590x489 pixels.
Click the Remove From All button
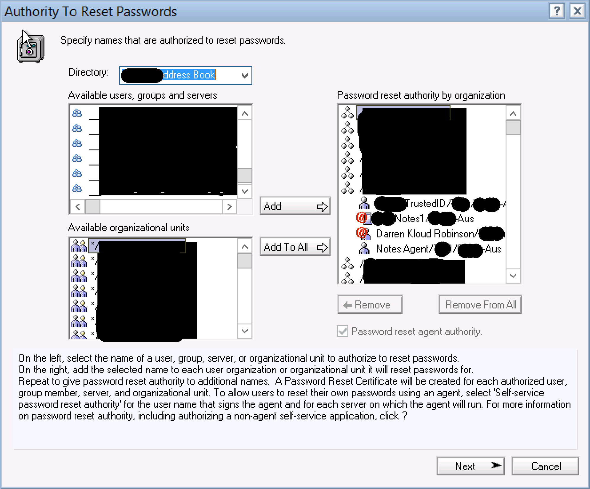point(480,305)
